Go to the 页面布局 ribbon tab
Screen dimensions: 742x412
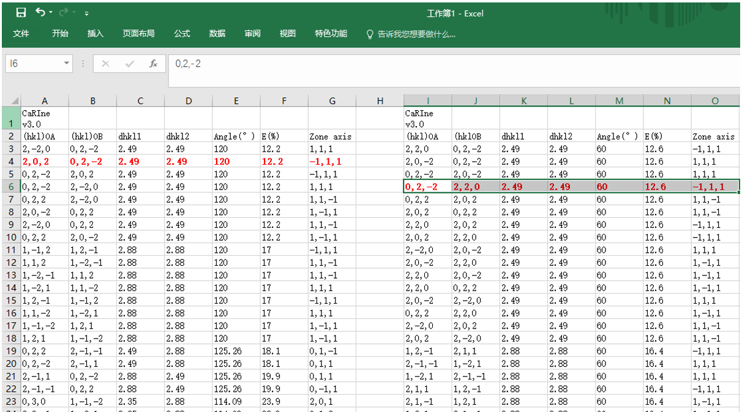click(138, 34)
